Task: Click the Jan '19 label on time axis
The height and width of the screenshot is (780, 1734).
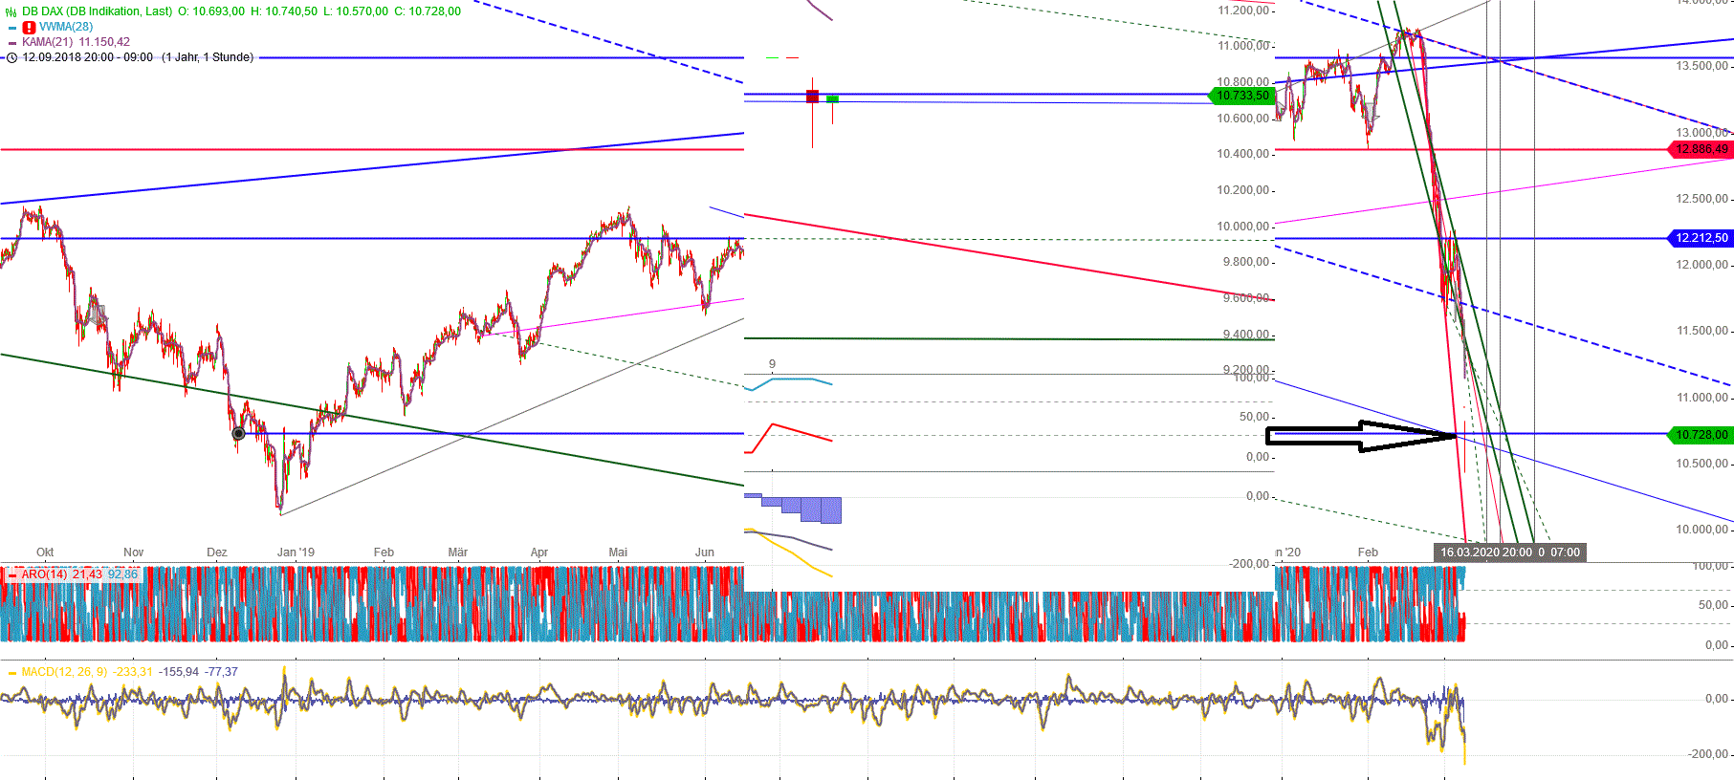Action: point(296,552)
